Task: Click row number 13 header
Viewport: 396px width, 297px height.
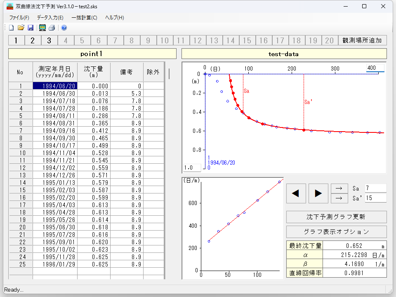Action: tap(21, 175)
